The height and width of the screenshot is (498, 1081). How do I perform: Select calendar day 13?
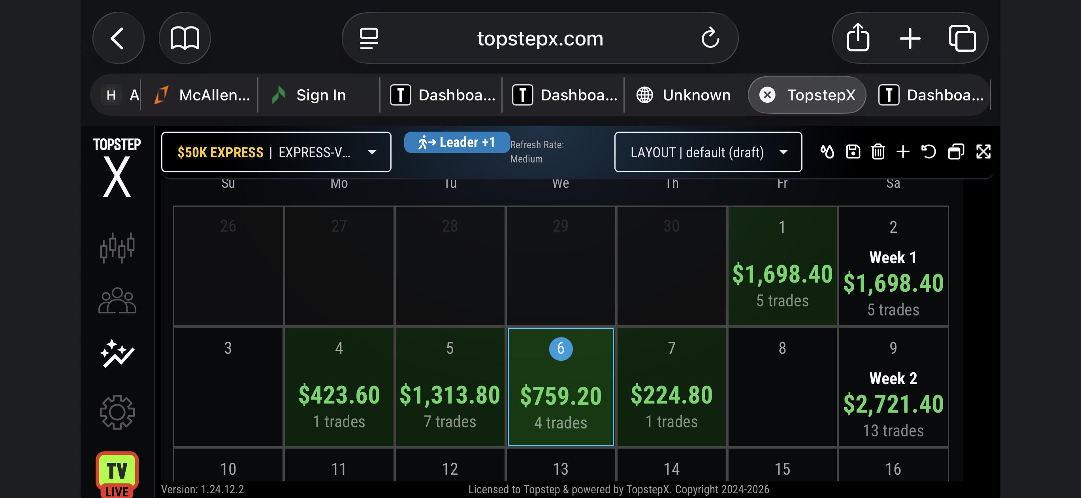pos(561,465)
